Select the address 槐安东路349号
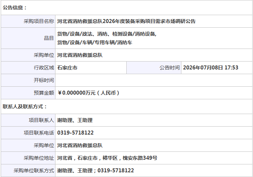Screen dimensions: 253x177 coord(140,158)
